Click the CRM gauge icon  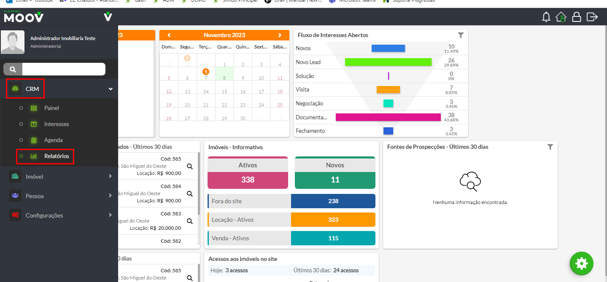click(x=15, y=89)
